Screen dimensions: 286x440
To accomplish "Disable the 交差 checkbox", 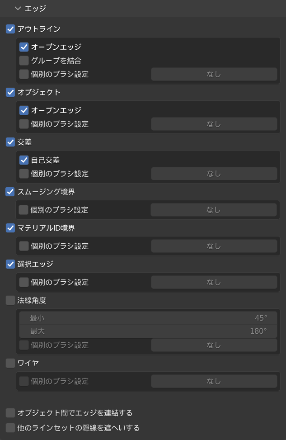I will click(x=10, y=142).
